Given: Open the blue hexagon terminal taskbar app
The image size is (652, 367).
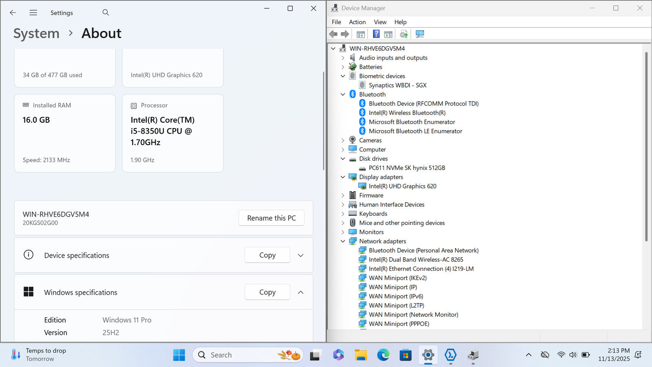Looking at the screenshot, I should tap(450, 355).
